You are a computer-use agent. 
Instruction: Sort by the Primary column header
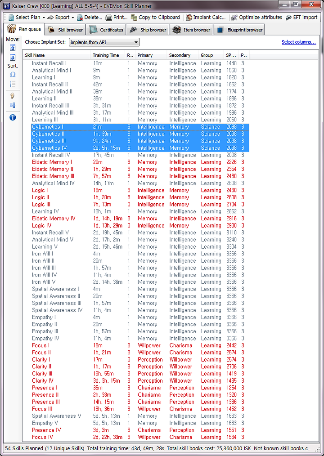[x=151, y=55]
